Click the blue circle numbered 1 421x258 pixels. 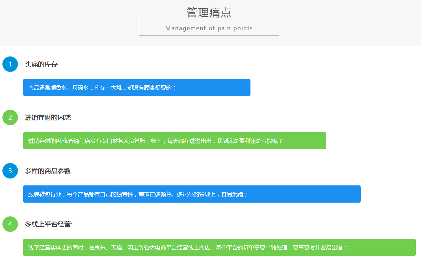(10, 64)
